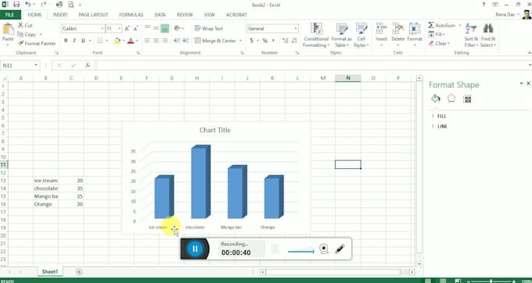Select Fill & Line paint bucket tab

(x=436, y=99)
